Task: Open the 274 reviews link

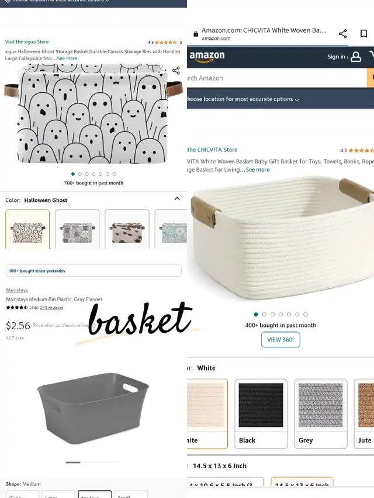Action: 51,308
